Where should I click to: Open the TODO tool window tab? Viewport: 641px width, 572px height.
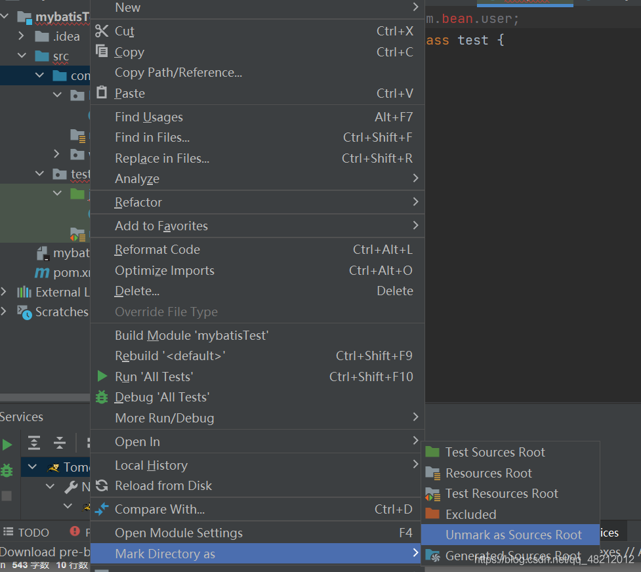26,533
